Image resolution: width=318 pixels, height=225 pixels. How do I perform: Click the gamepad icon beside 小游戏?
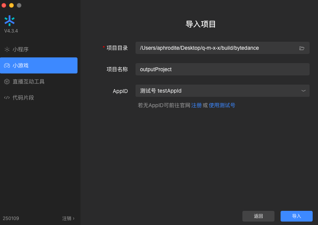pyautogui.click(x=7, y=65)
